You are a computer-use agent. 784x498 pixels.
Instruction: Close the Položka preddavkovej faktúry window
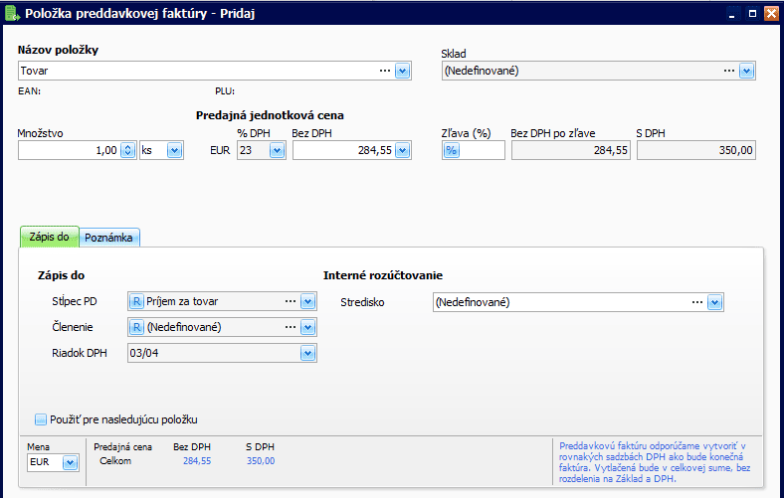click(769, 13)
